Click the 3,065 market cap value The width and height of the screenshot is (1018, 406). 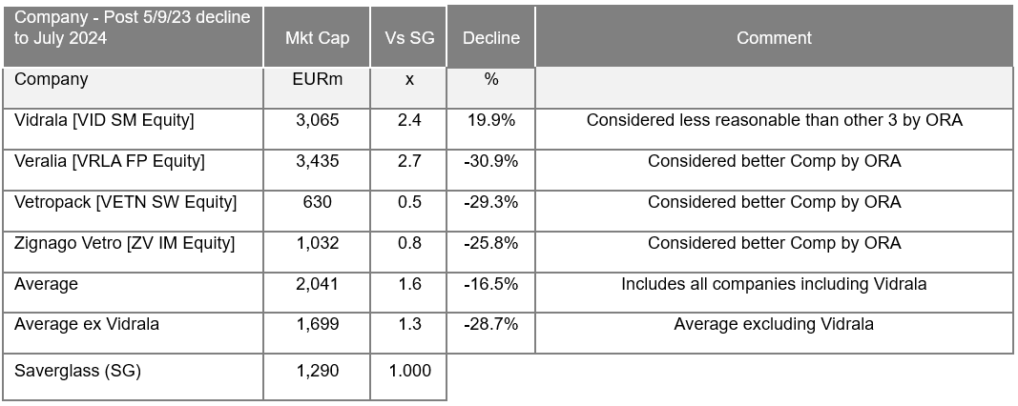click(317, 120)
